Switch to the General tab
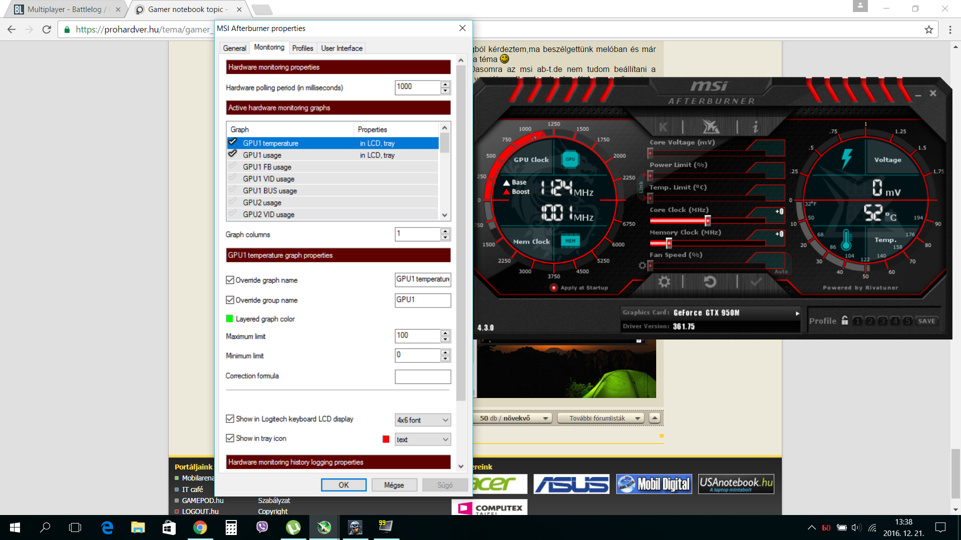This screenshot has height=540, width=961. [235, 48]
